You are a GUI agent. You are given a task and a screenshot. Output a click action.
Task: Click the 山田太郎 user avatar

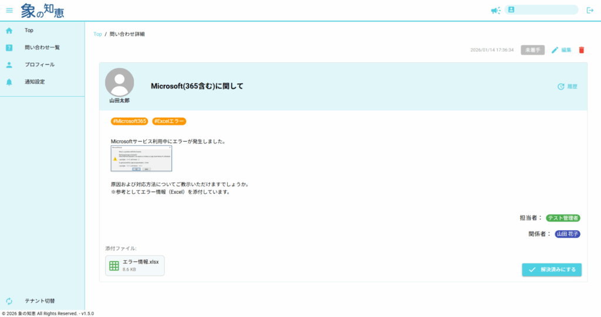coord(119,83)
